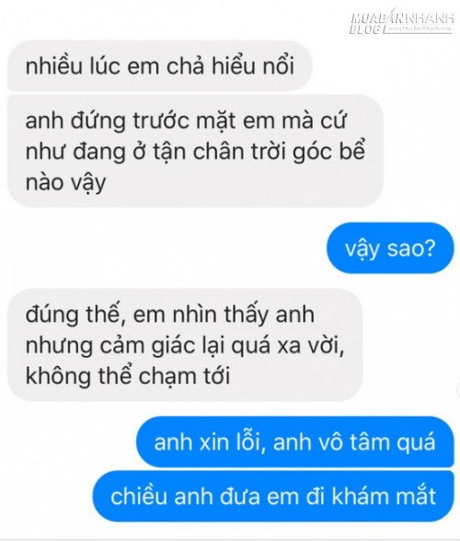
Task: Click the line 'không thể chạm tới'
Action: click(128, 375)
